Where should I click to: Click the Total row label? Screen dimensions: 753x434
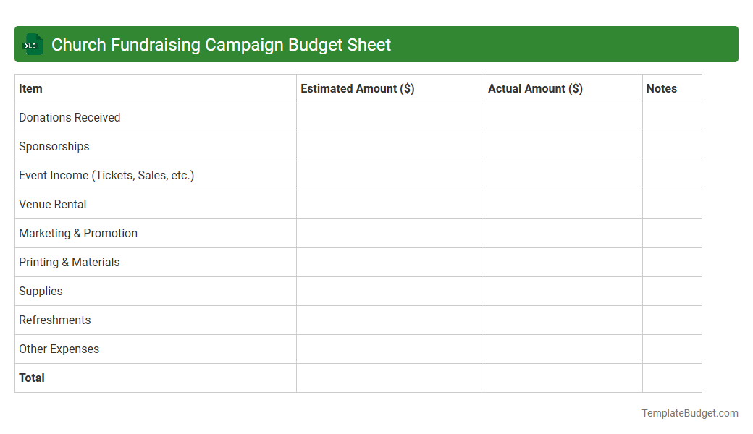(31, 378)
